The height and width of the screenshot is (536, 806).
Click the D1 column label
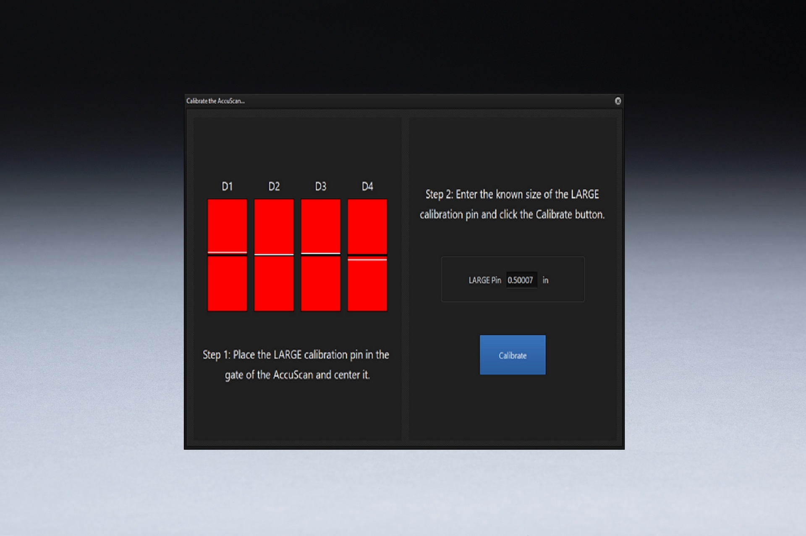pos(227,186)
